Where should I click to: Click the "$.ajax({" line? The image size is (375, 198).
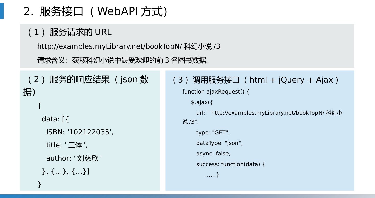[x=202, y=102]
